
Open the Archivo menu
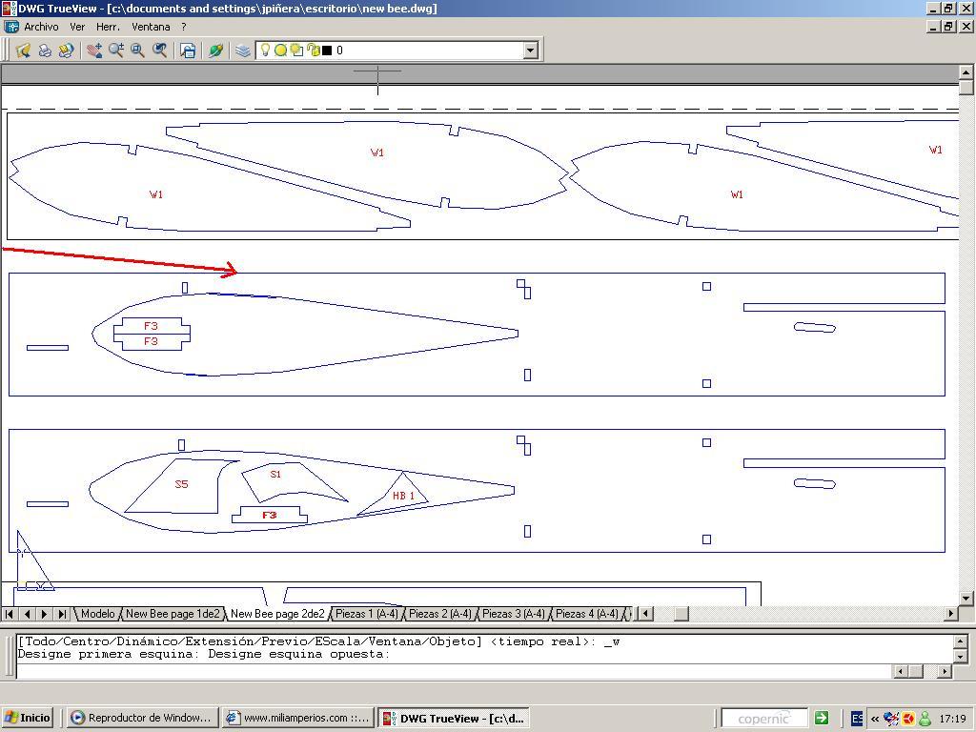tap(40, 27)
